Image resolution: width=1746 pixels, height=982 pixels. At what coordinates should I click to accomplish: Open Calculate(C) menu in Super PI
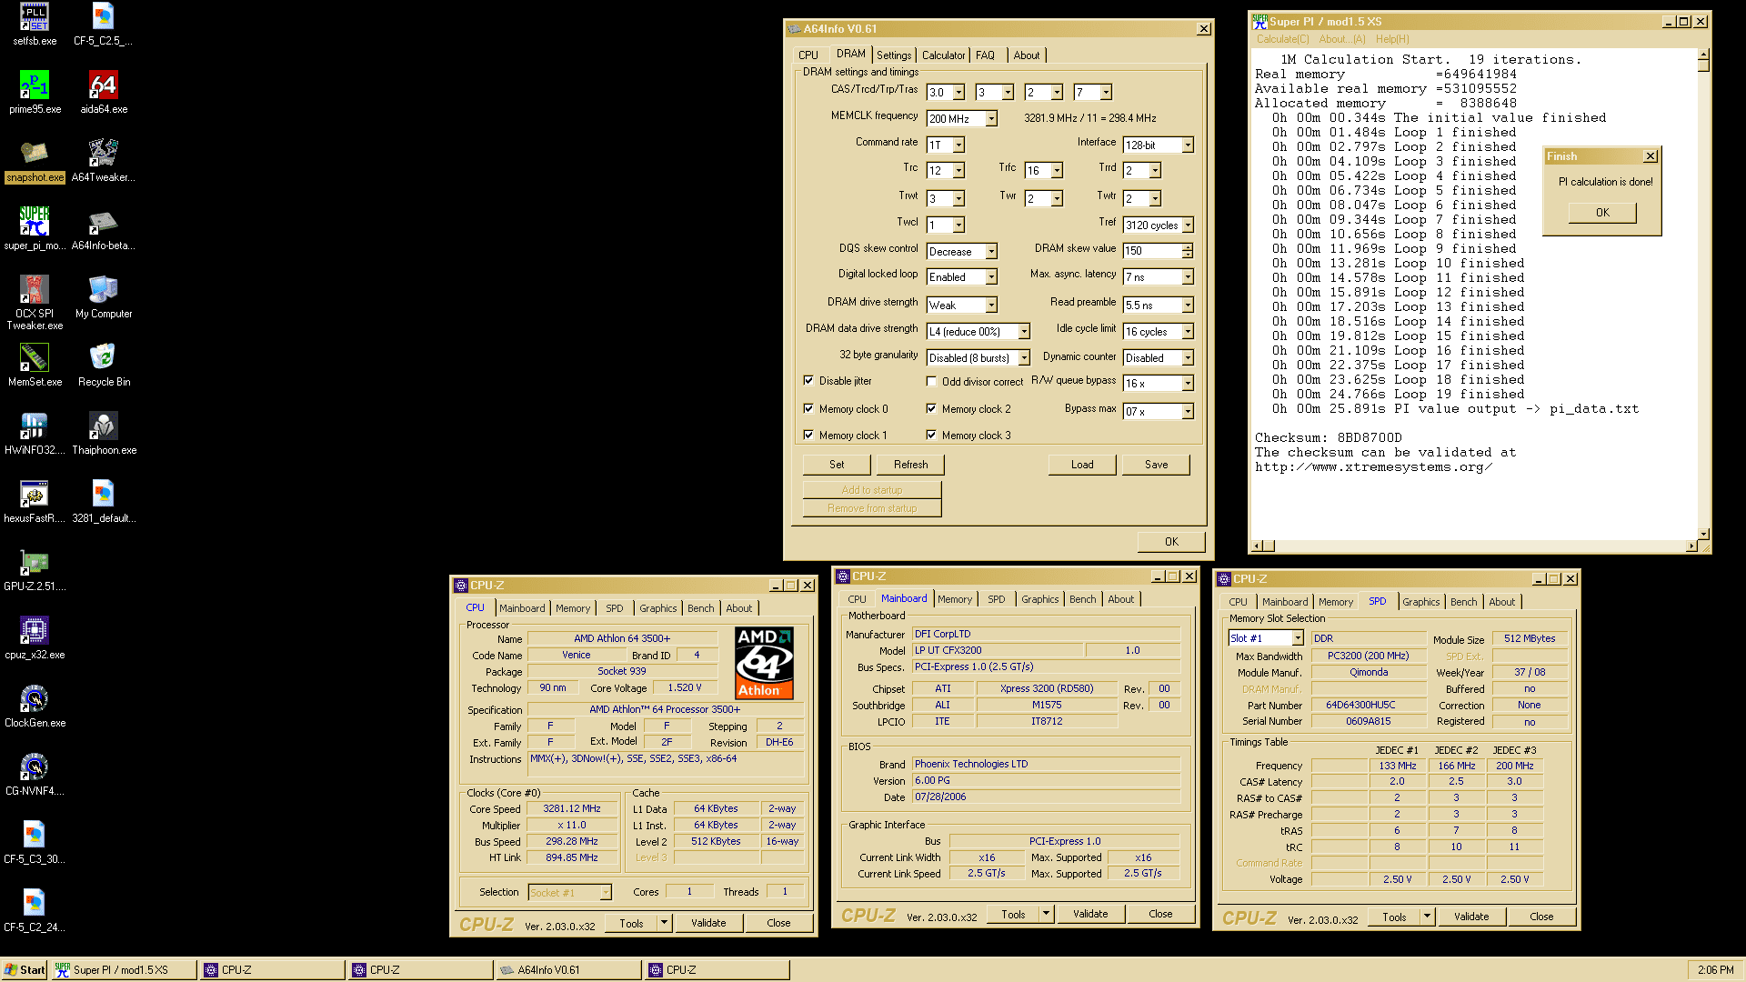[x=1283, y=39]
